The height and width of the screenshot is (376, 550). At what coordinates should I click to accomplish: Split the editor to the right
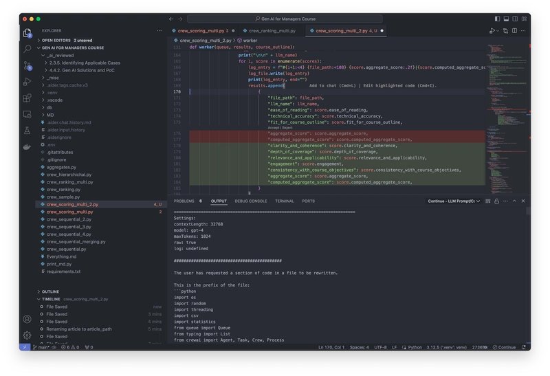coord(514,31)
